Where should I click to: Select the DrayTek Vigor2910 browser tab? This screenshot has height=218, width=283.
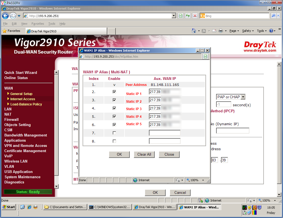pyautogui.click(x=66, y=31)
